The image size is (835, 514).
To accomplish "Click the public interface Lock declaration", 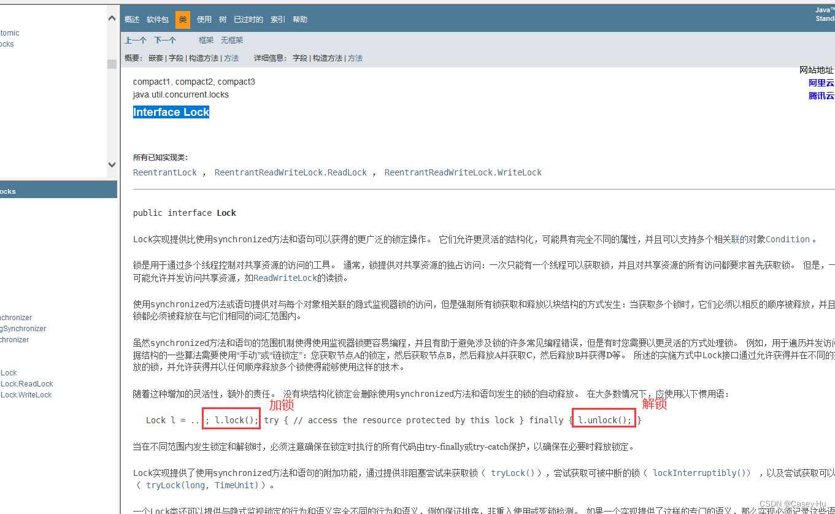I will click(x=185, y=213).
